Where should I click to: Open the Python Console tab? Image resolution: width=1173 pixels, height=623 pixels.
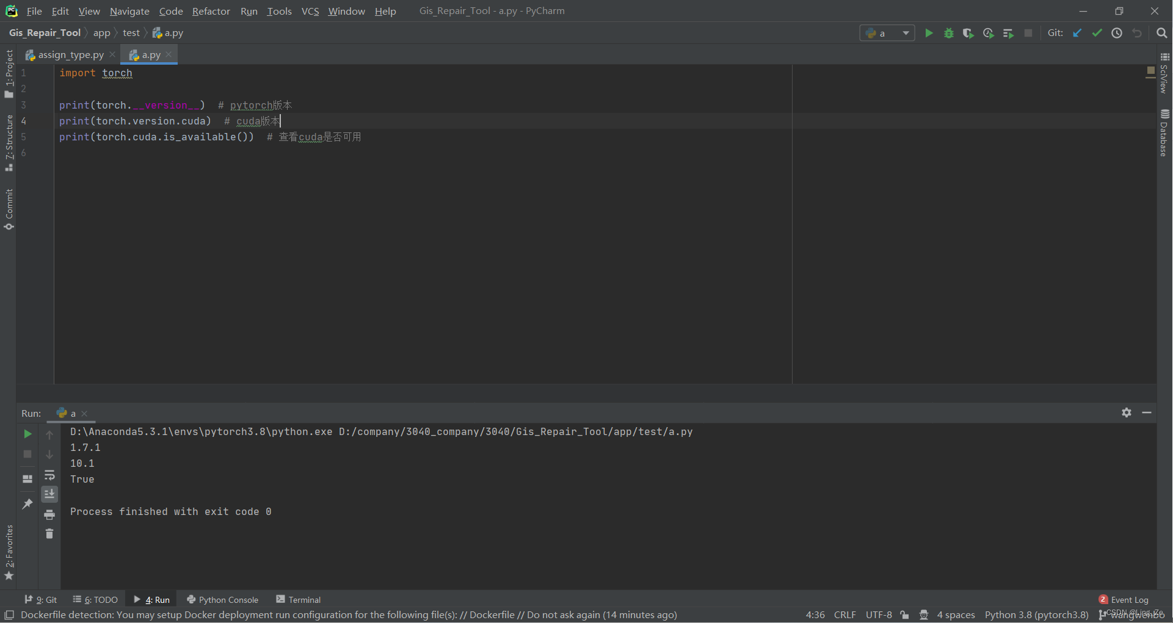(x=222, y=600)
